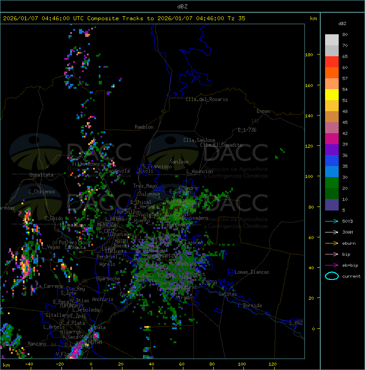This screenshot has height=370, width=365.
Task: Click the 'Perdriel' map label
Action: pos(107,257)
